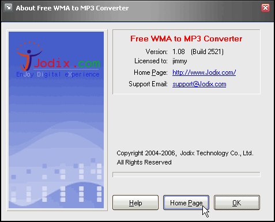
Task: Click the Jodix dancing figure logo
Action: [29, 56]
